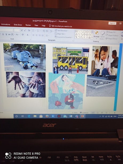The height and width of the screenshot is (164, 123).
Task: Open the Text Direction dropdown
Action: 61,30
